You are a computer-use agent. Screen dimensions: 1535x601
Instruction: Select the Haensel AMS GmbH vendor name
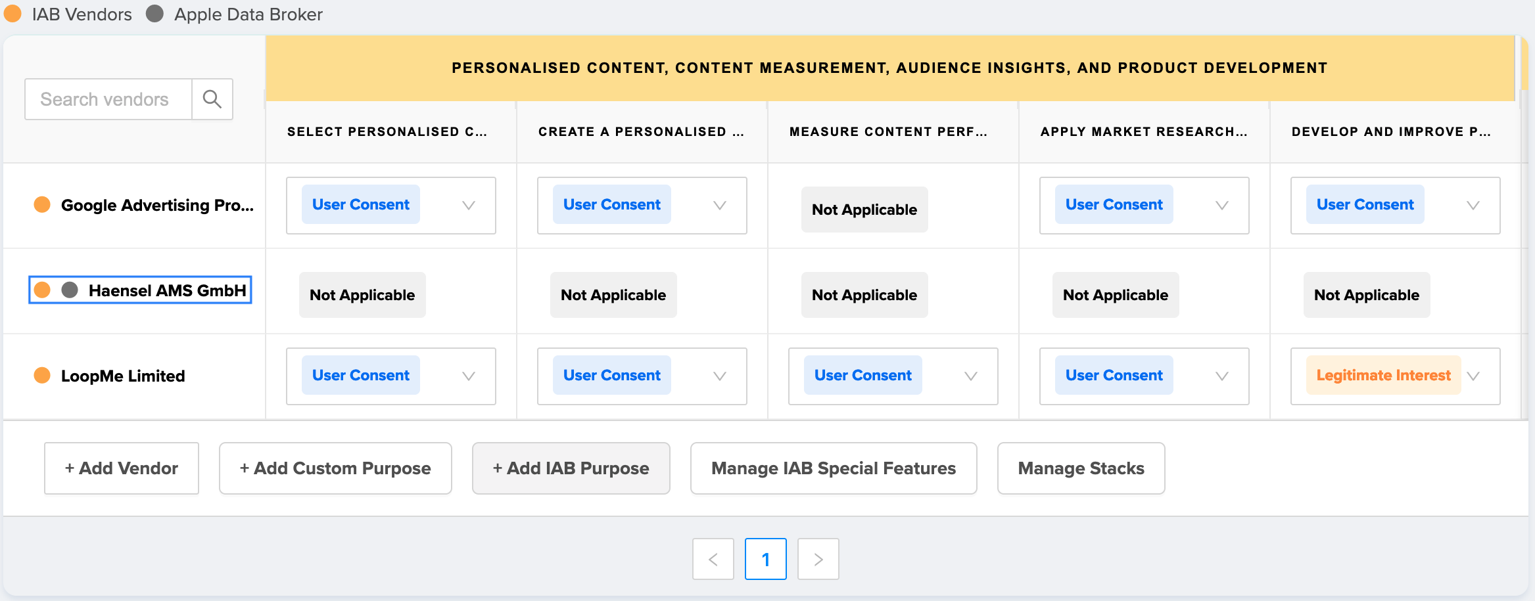[168, 290]
